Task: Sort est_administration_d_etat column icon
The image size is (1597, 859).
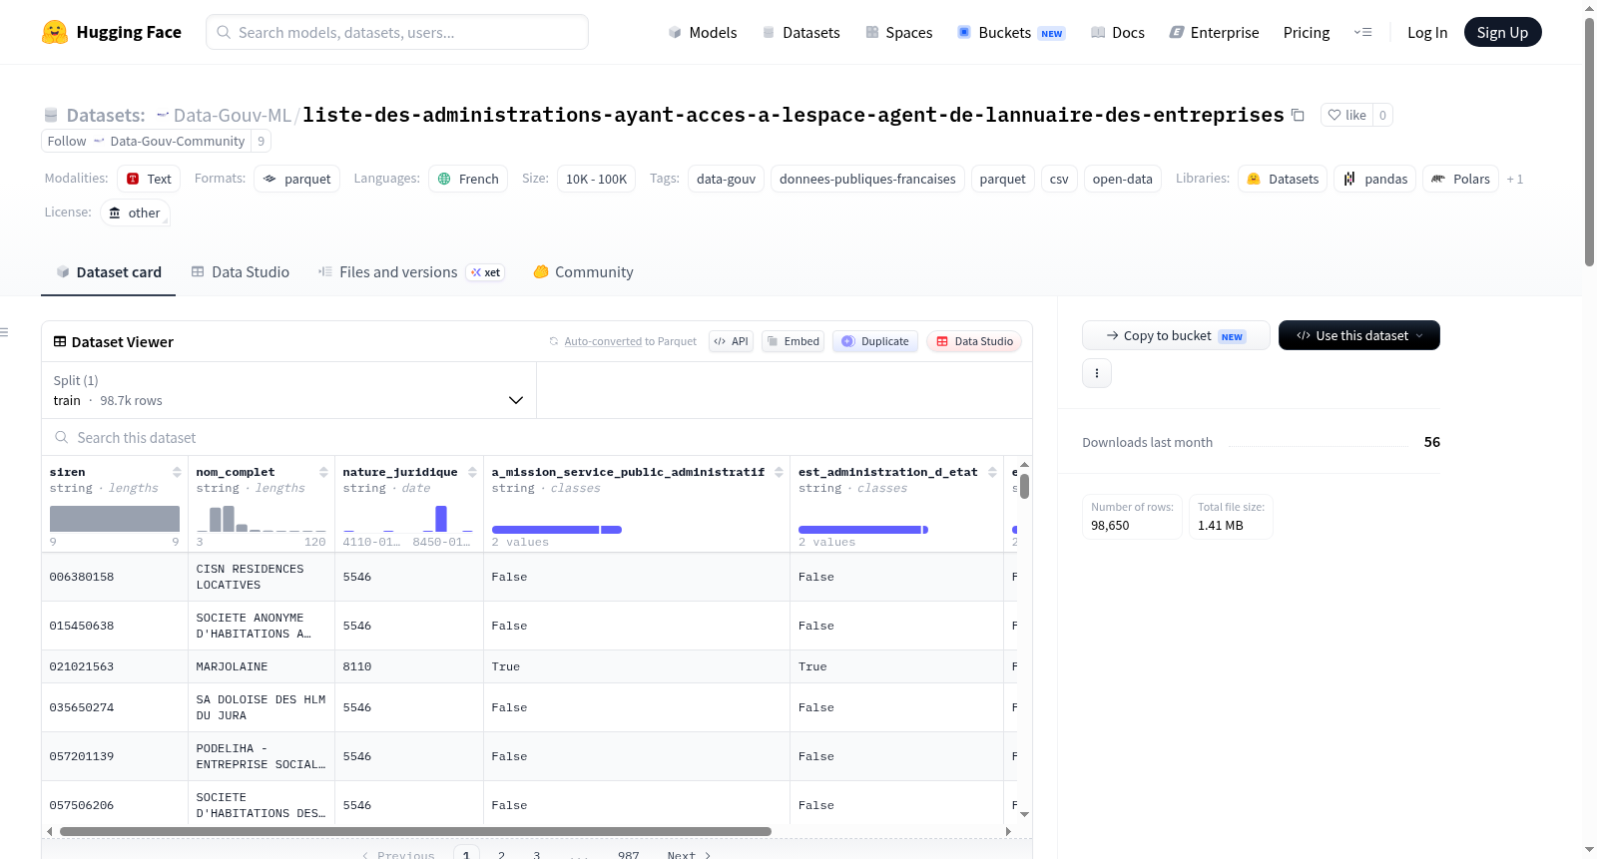Action: tap(992, 472)
